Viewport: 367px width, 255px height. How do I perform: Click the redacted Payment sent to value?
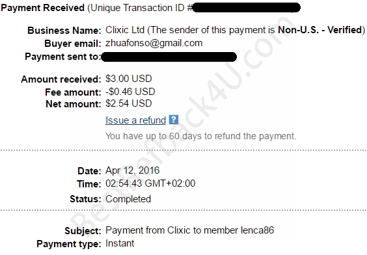point(169,57)
